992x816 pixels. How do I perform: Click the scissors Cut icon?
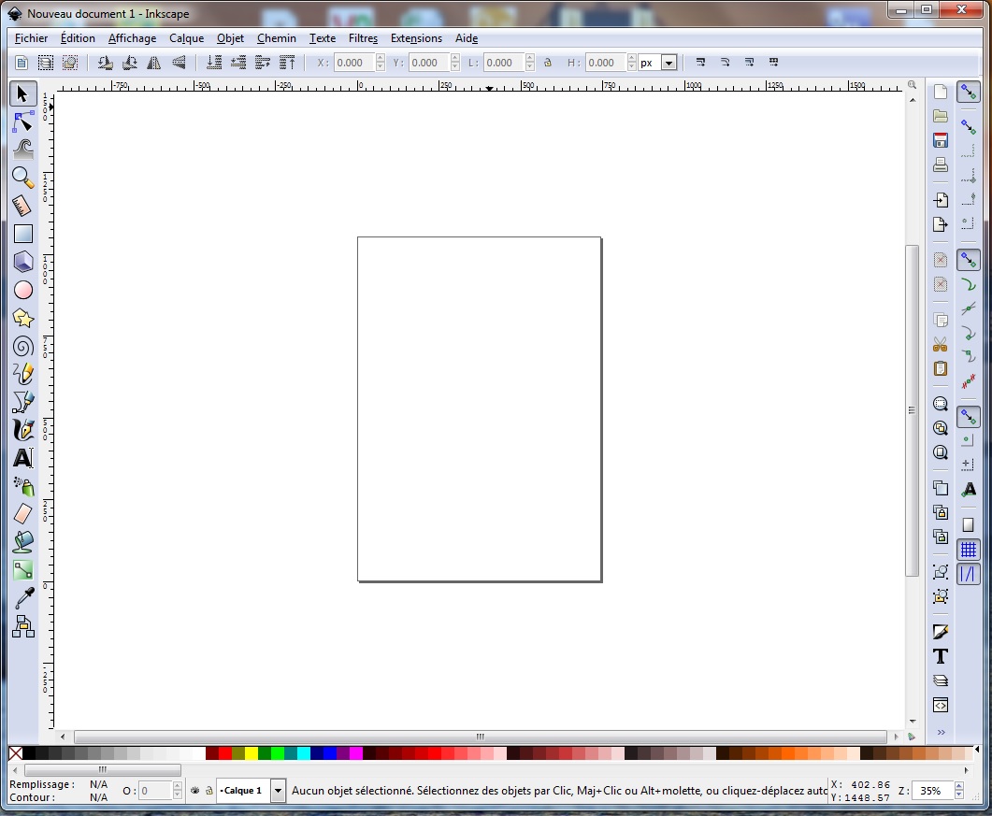941,344
